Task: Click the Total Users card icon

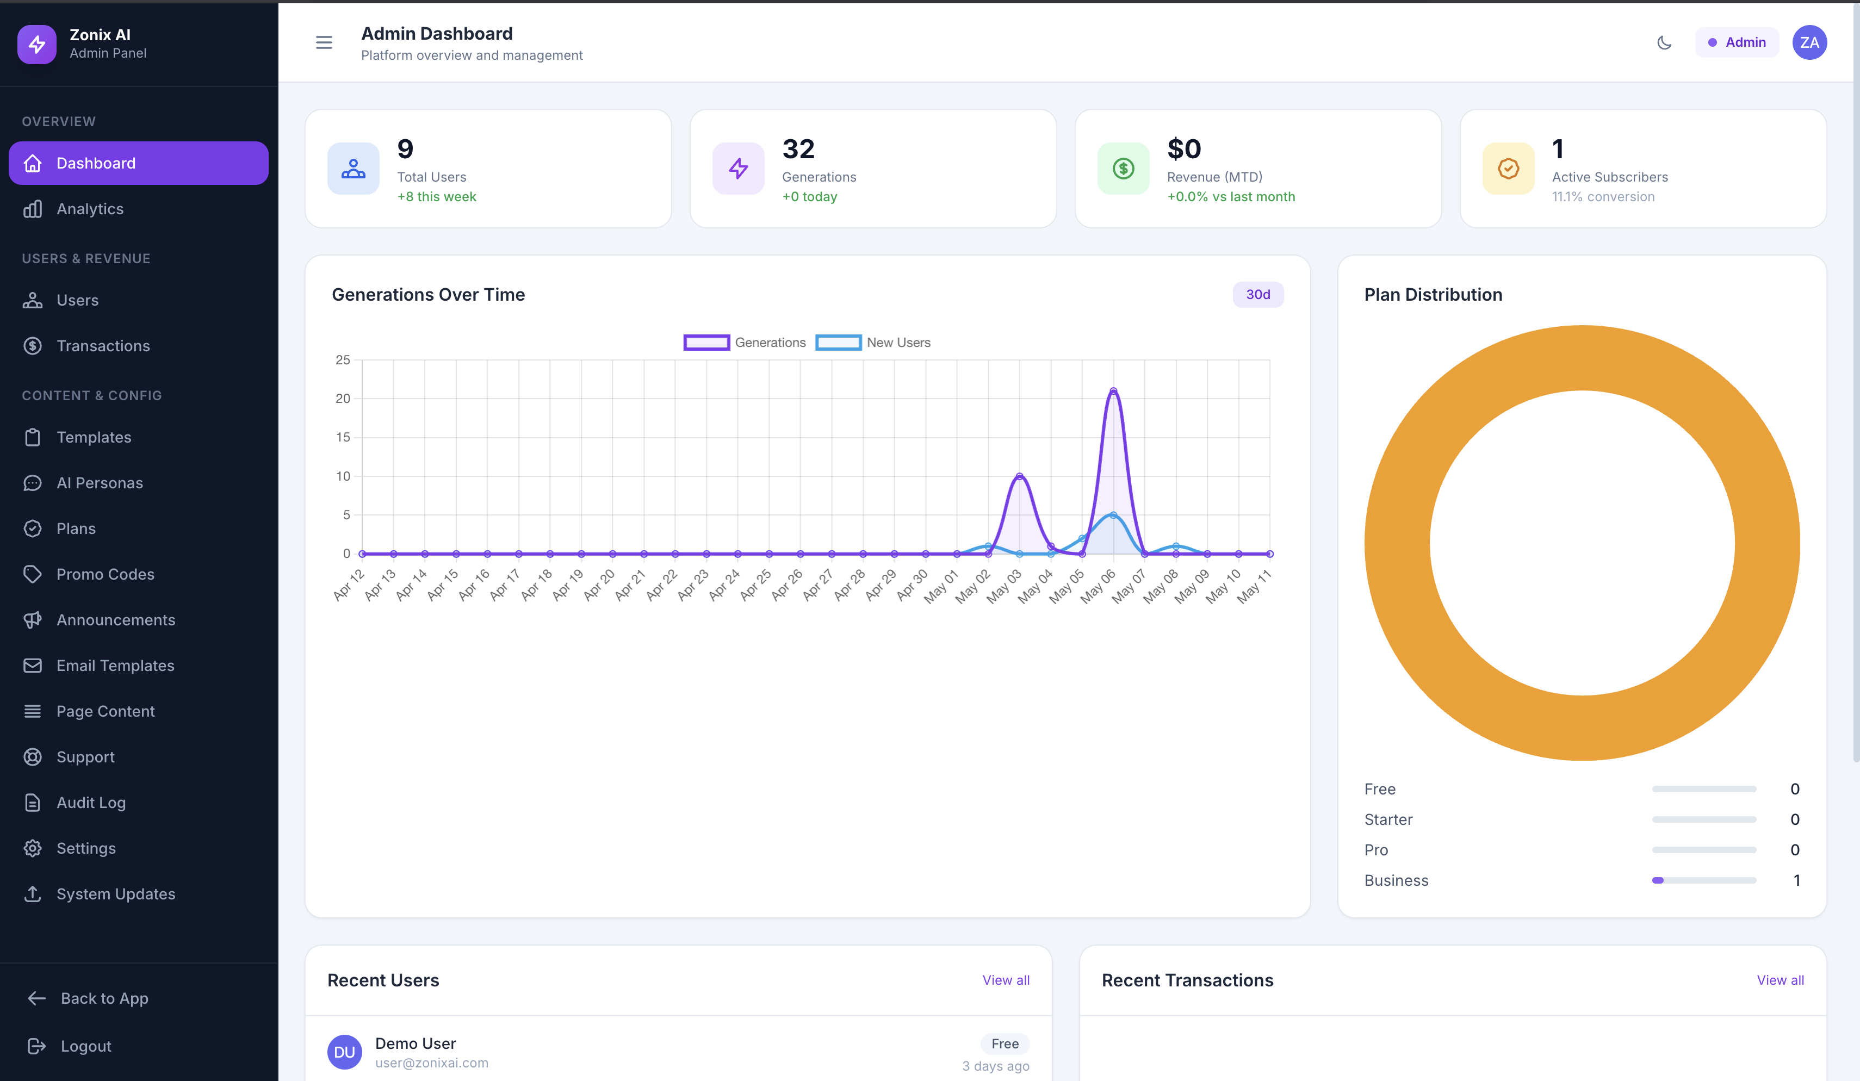Action: coord(353,168)
